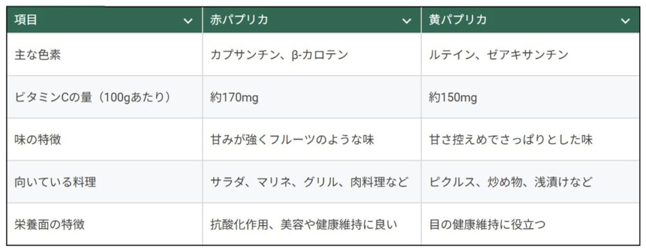This screenshot has width=646, height=252.
Task: Select the 主な色素 row label
Action: (38, 55)
